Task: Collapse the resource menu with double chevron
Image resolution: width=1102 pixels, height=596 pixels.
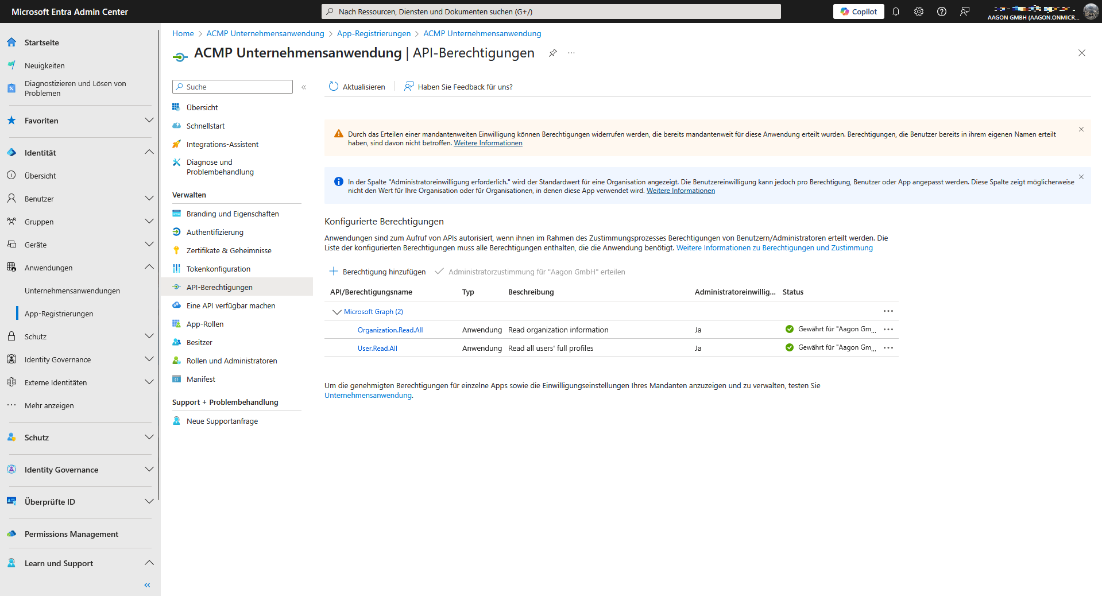Action: click(304, 87)
